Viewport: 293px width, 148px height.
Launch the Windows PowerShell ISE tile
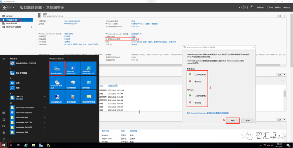pos(89,68)
